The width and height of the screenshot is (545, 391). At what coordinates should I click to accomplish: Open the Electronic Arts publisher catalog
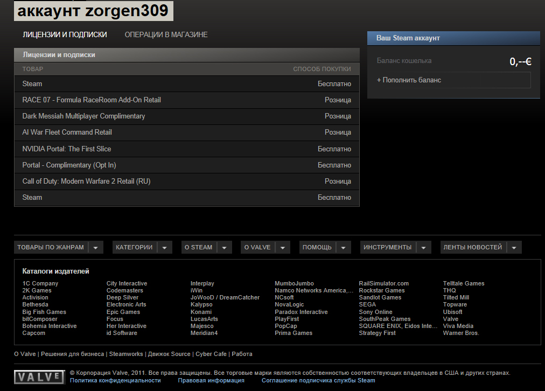click(127, 304)
